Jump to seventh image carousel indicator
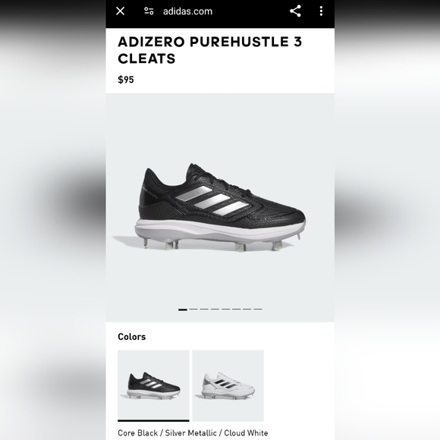The image size is (440, 440). coord(247,310)
